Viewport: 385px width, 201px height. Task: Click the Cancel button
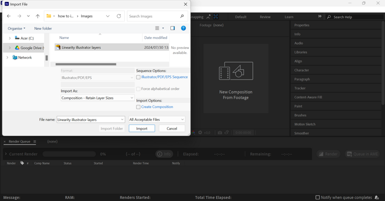click(x=172, y=128)
